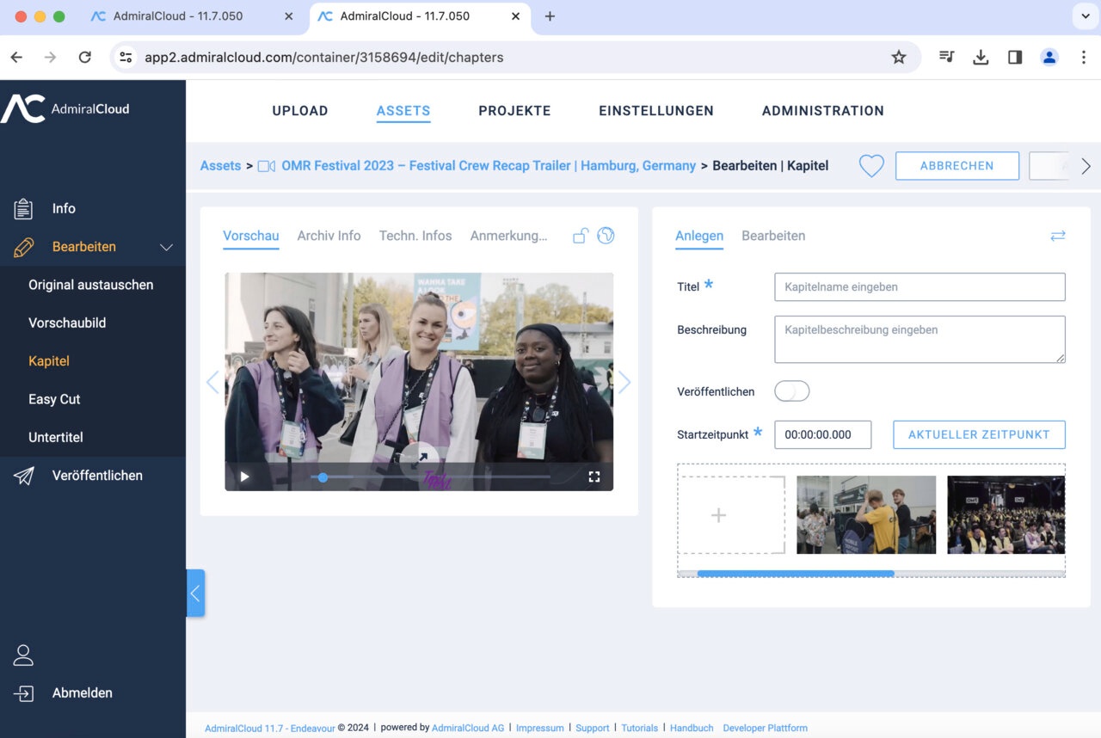Image resolution: width=1101 pixels, height=738 pixels.
Task: Toggle the heart favorite icon
Action: click(x=870, y=165)
